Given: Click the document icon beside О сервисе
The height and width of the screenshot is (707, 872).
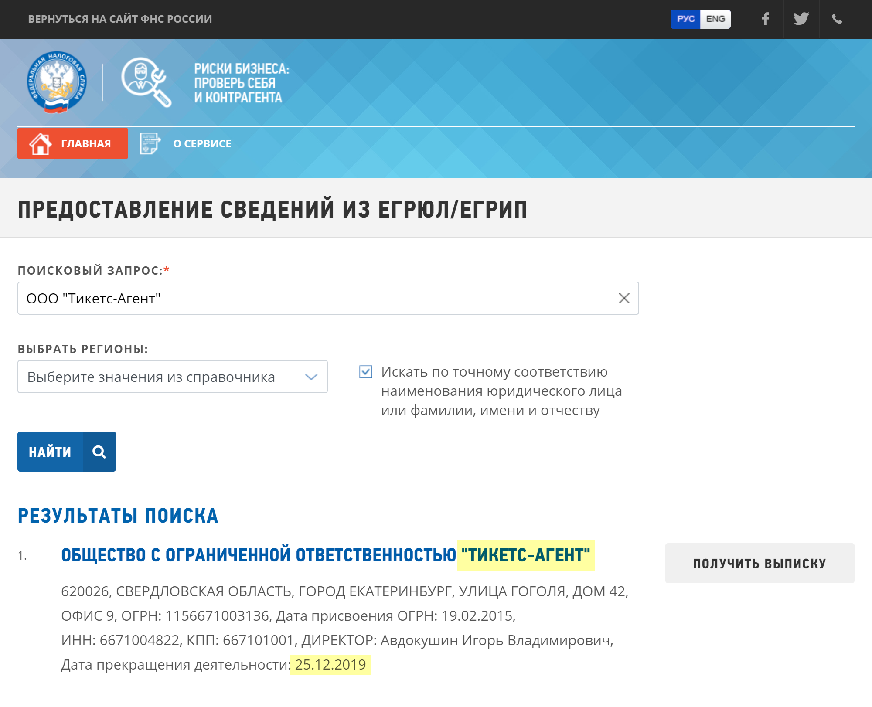Looking at the screenshot, I should 150,143.
